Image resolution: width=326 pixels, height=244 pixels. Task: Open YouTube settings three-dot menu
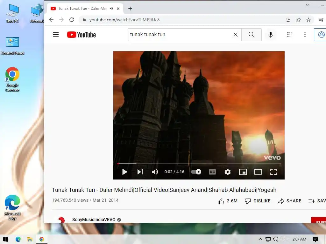305,35
